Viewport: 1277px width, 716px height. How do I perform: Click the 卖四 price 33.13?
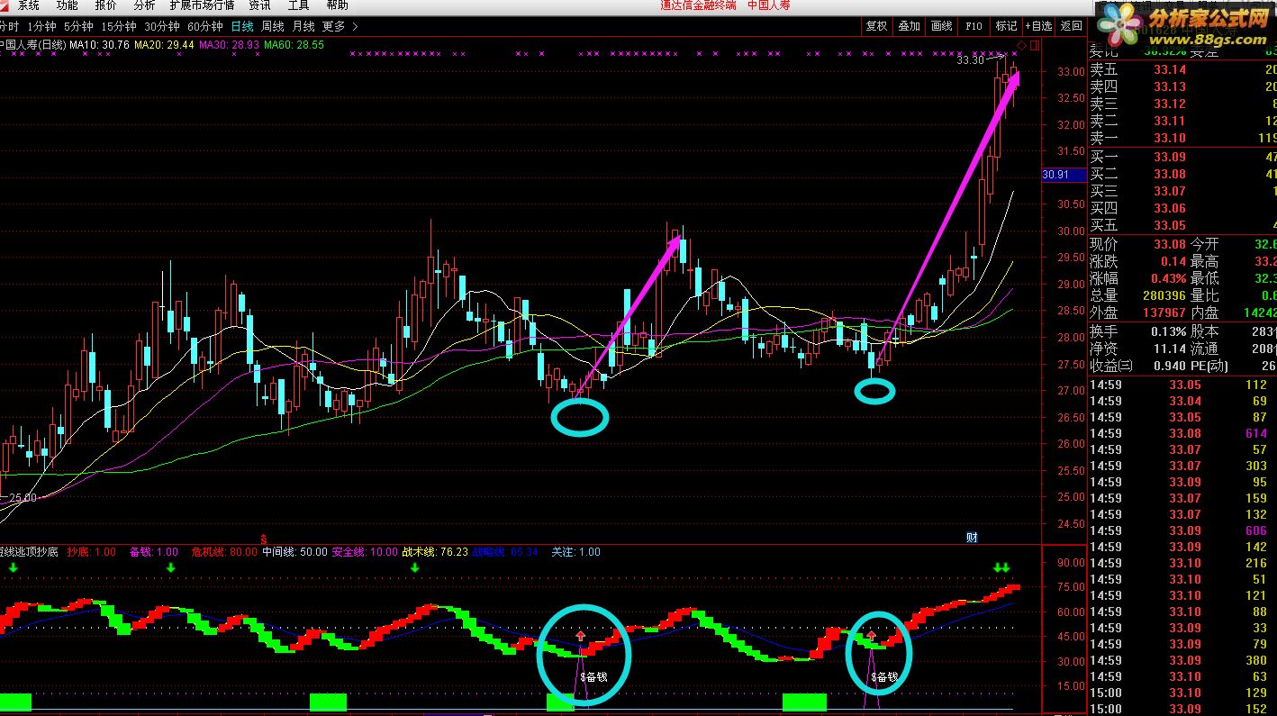pyautogui.click(x=1170, y=86)
